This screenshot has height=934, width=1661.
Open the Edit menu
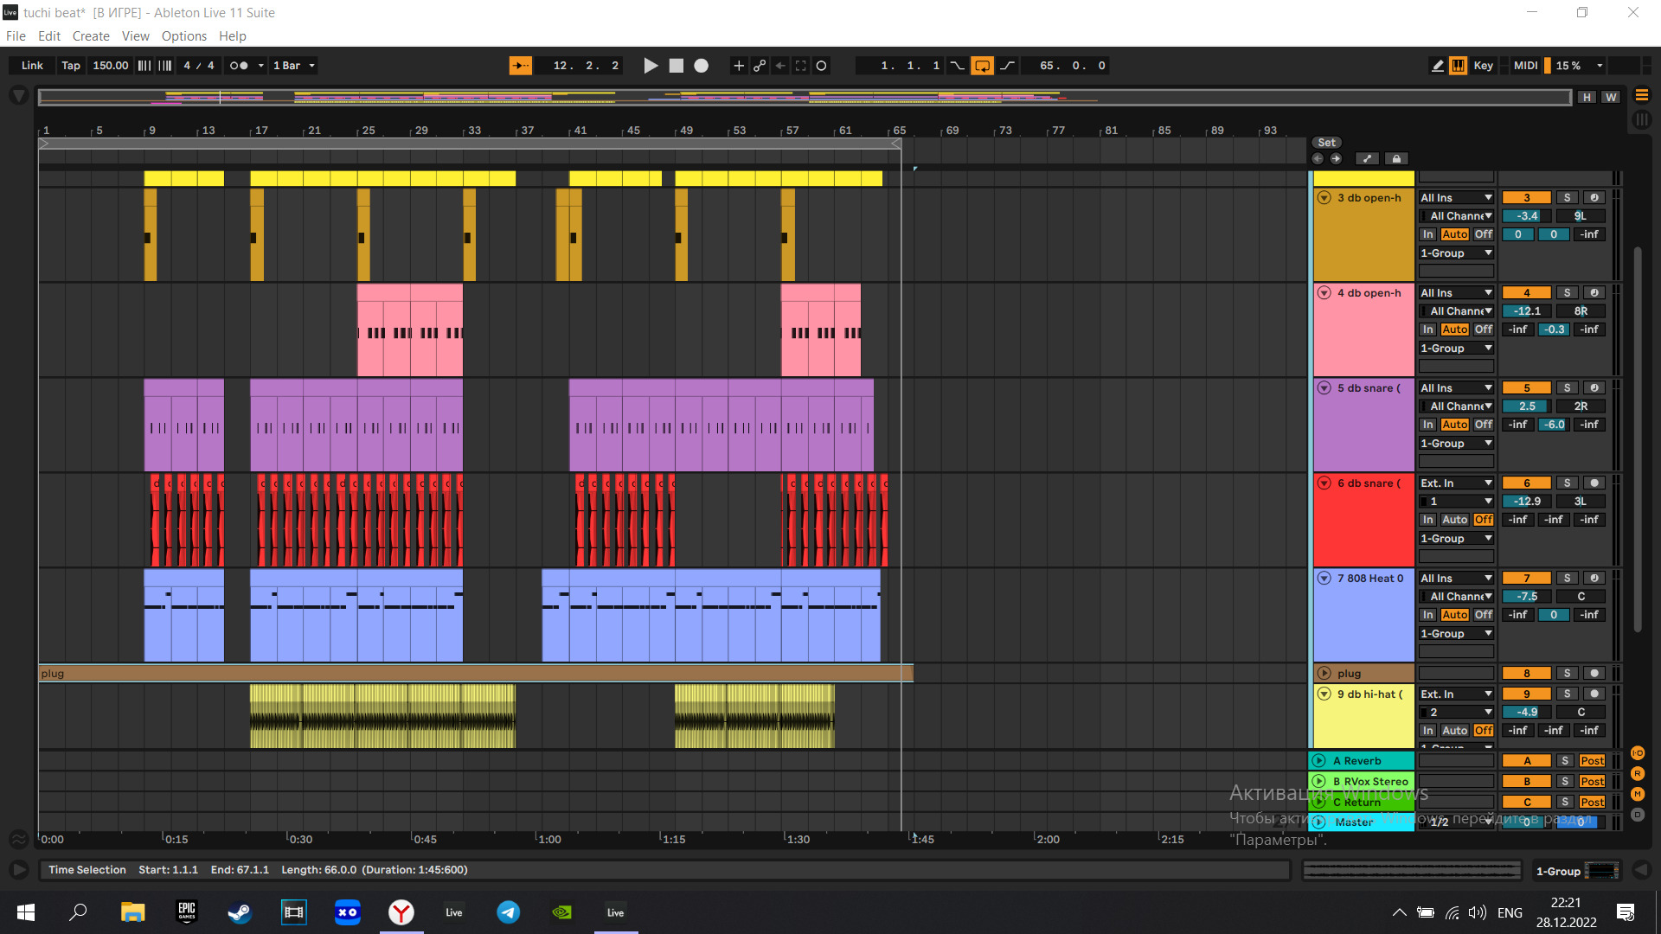tap(49, 36)
